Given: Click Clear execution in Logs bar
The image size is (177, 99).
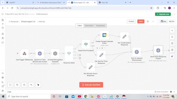Looking at the screenshot, I should pos(161,92).
